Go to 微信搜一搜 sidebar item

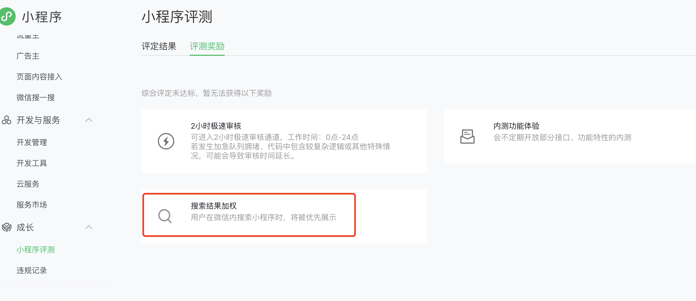click(x=36, y=97)
